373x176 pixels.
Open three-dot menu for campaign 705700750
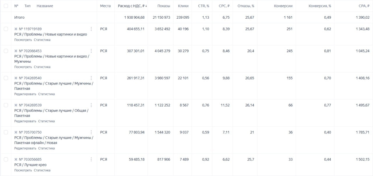(91, 132)
